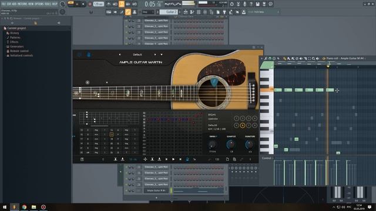Image resolution: width=376 pixels, height=211 pixels.
Task: Click the drag-to-host cross arrows icon
Action: (145, 159)
